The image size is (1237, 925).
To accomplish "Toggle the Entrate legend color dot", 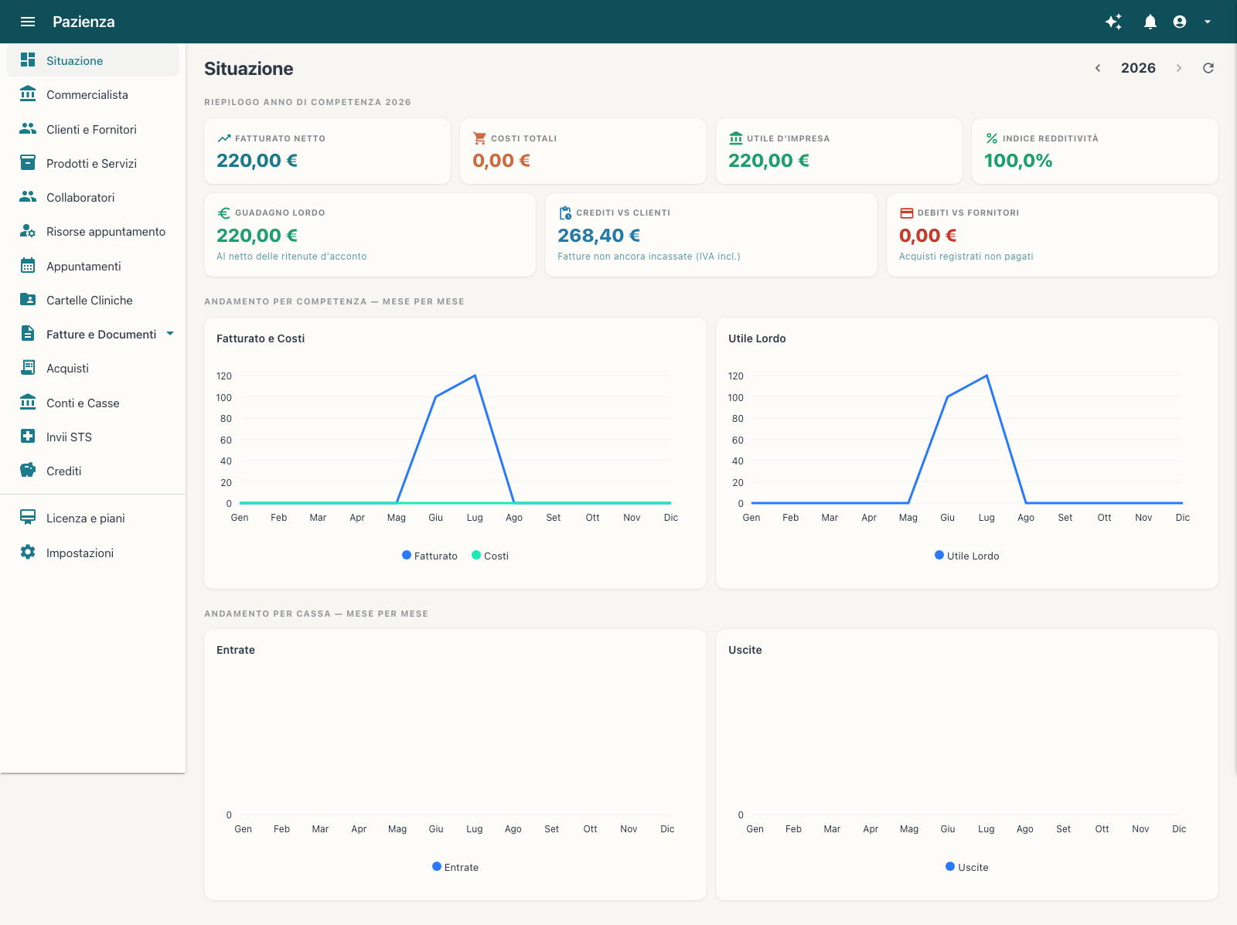I will coord(437,866).
